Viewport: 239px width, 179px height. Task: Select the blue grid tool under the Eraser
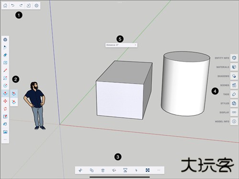coord(5,63)
